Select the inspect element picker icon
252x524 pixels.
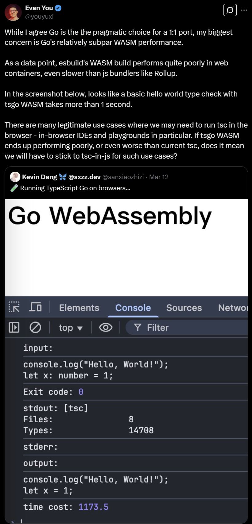click(x=14, y=307)
